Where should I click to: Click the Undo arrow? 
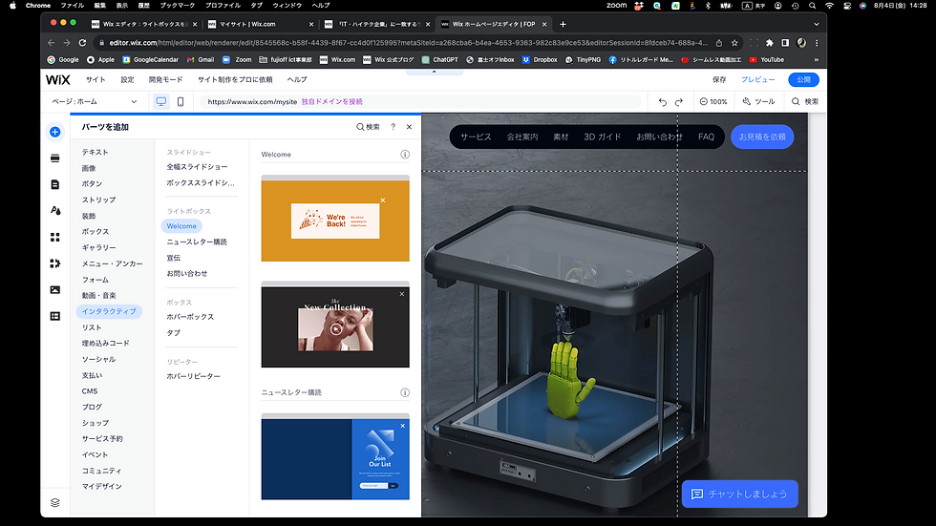point(663,102)
